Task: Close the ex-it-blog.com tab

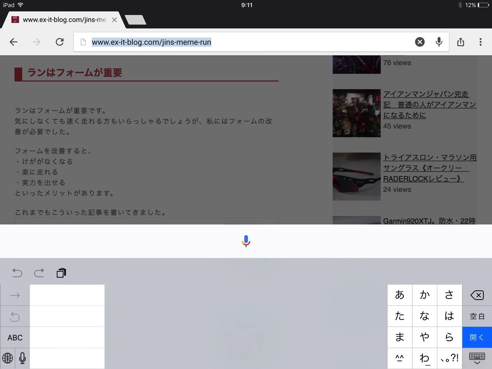Action: click(x=115, y=20)
